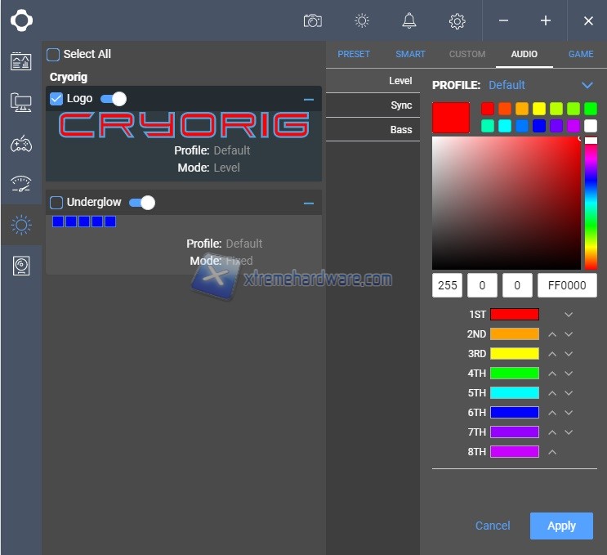Expand the Profile Default dropdown
Image resolution: width=607 pixels, height=555 pixels.
click(587, 85)
